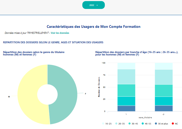Click the 'M' label beside the donut chart
The image size is (182, 129).
pyautogui.click(x=9, y=97)
